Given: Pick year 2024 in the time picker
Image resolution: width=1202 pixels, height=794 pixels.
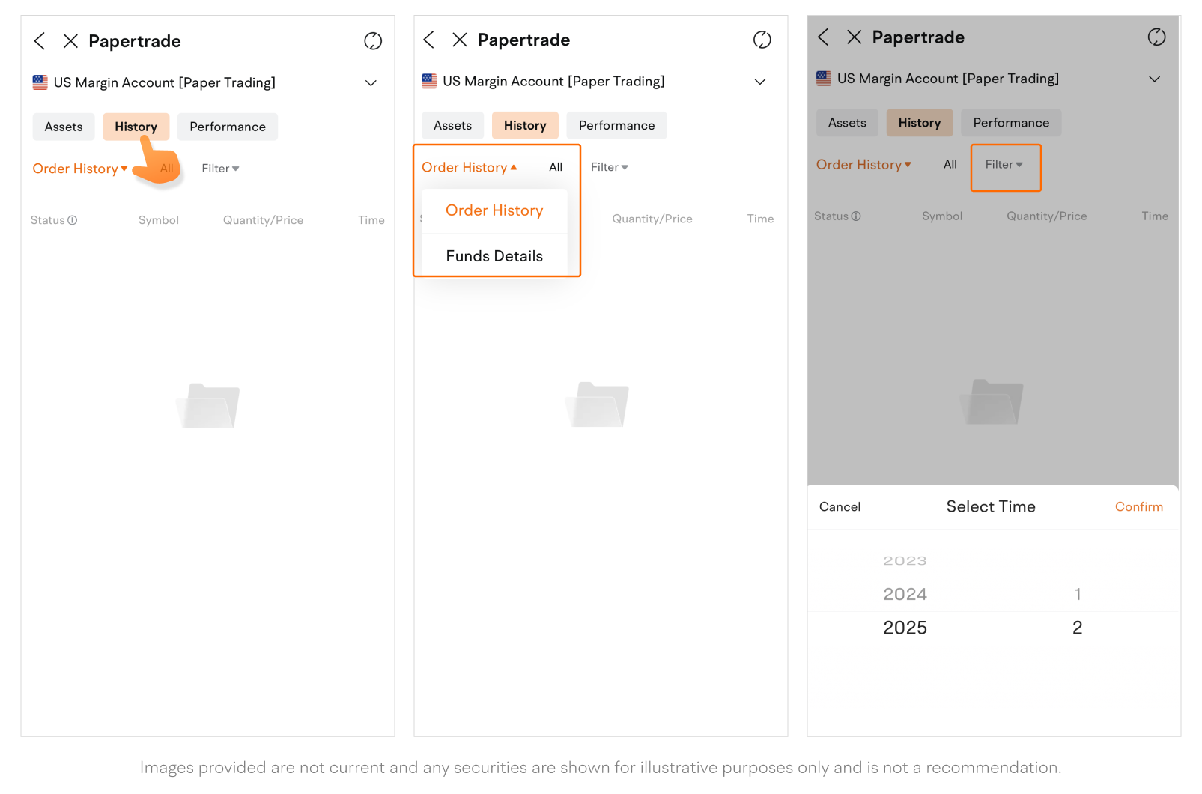Looking at the screenshot, I should click(x=905, y=594).
